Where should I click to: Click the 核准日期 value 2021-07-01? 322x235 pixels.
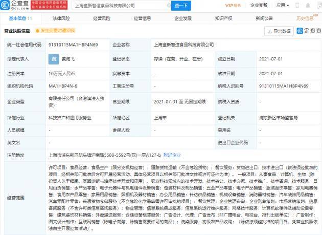(x=271, y=74)
